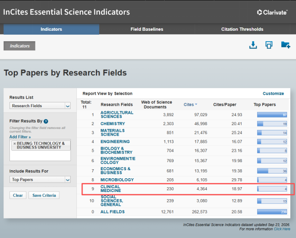Click the Web of Science Documents column header
This screenshot has height=238, width=296.
tap(157, 105)
